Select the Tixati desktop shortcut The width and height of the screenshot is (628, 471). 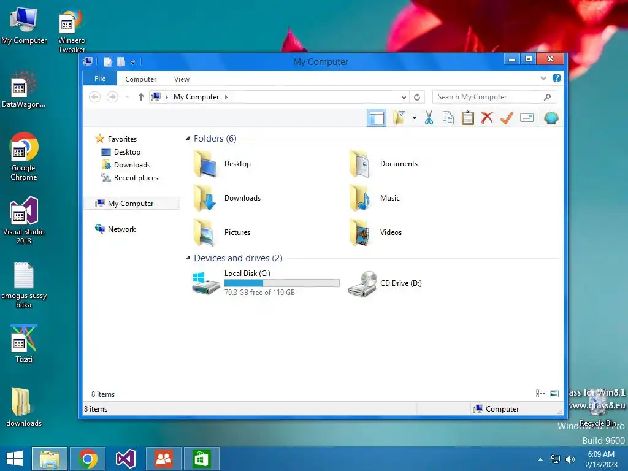[x=24, y=343]
